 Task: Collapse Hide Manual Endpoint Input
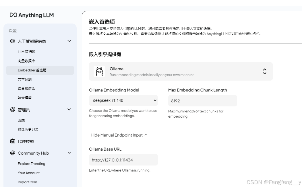pos(119,135)
